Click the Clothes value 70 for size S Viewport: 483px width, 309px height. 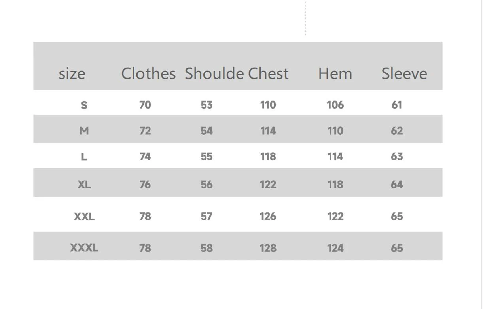145,105
